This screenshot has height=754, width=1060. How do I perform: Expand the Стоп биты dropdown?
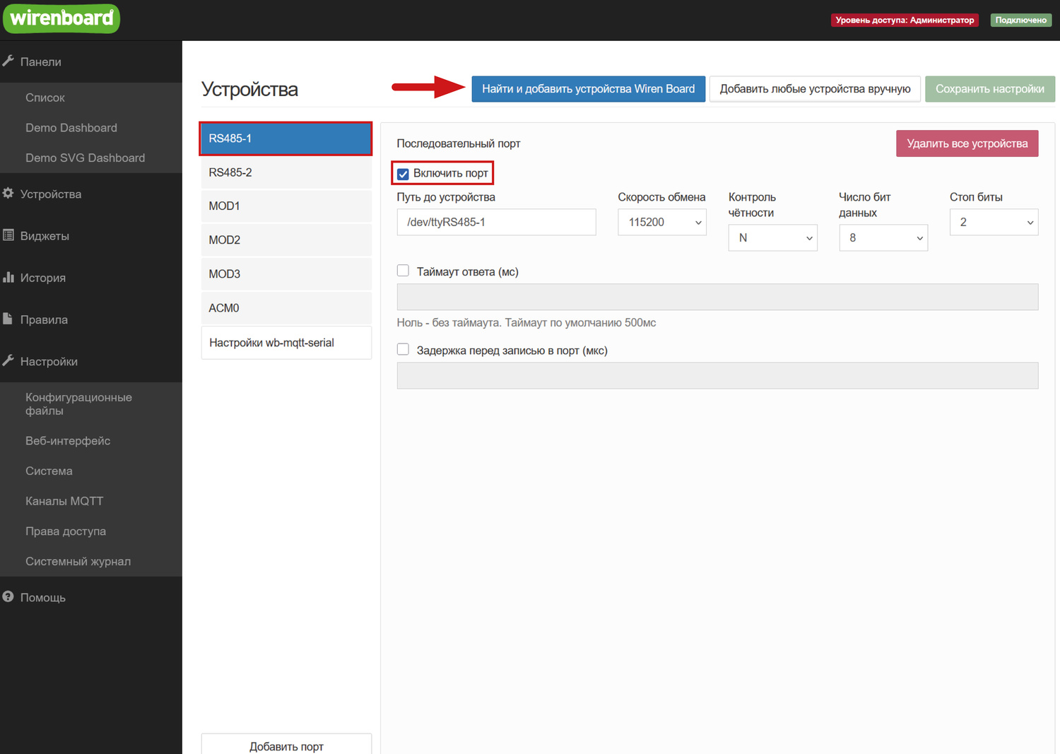click(993, 223)
